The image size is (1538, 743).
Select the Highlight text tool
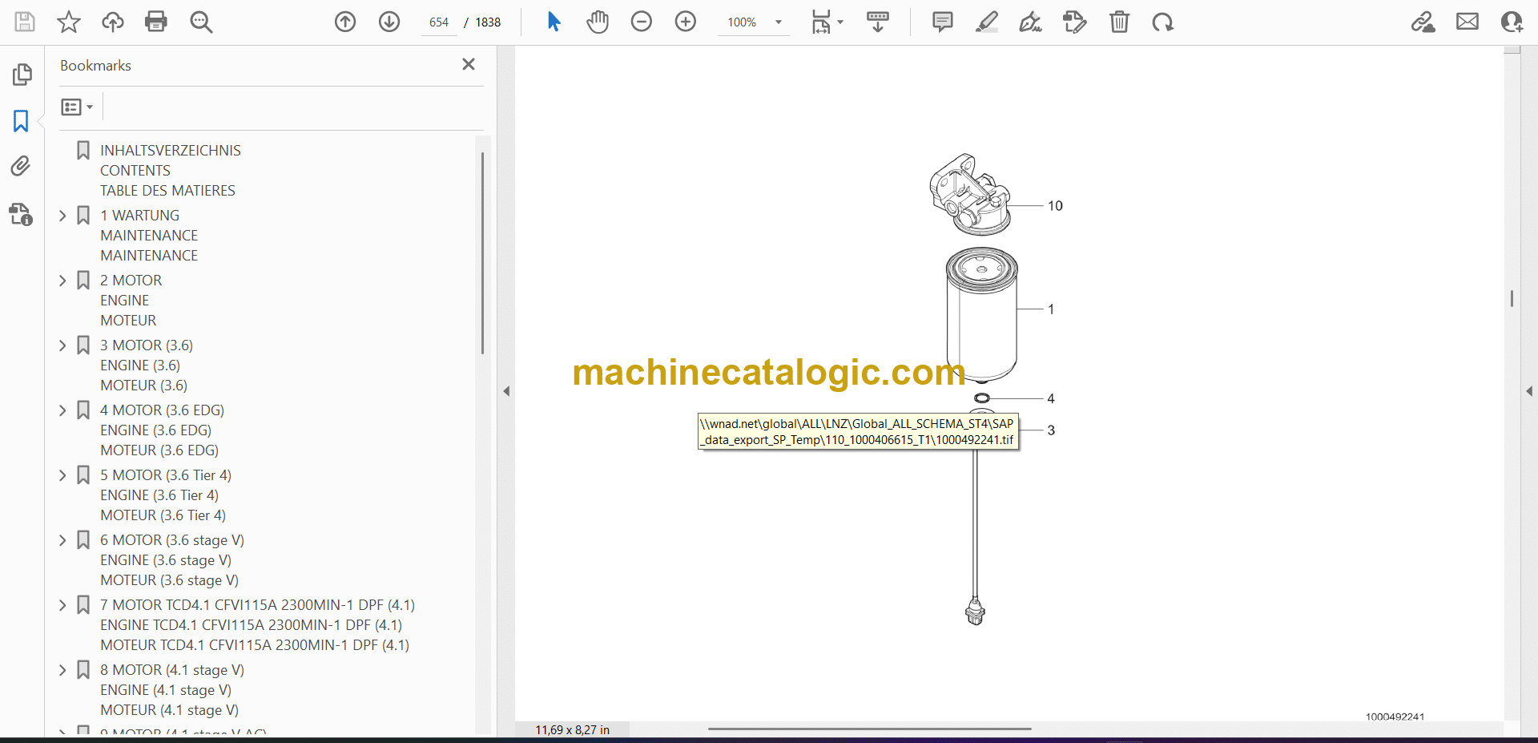tap(986, 22)
